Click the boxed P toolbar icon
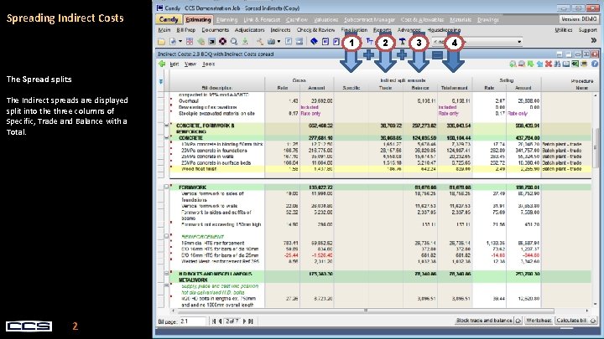Screen dimensions: 604x339 pyautogui.click(x=336, y=42)
